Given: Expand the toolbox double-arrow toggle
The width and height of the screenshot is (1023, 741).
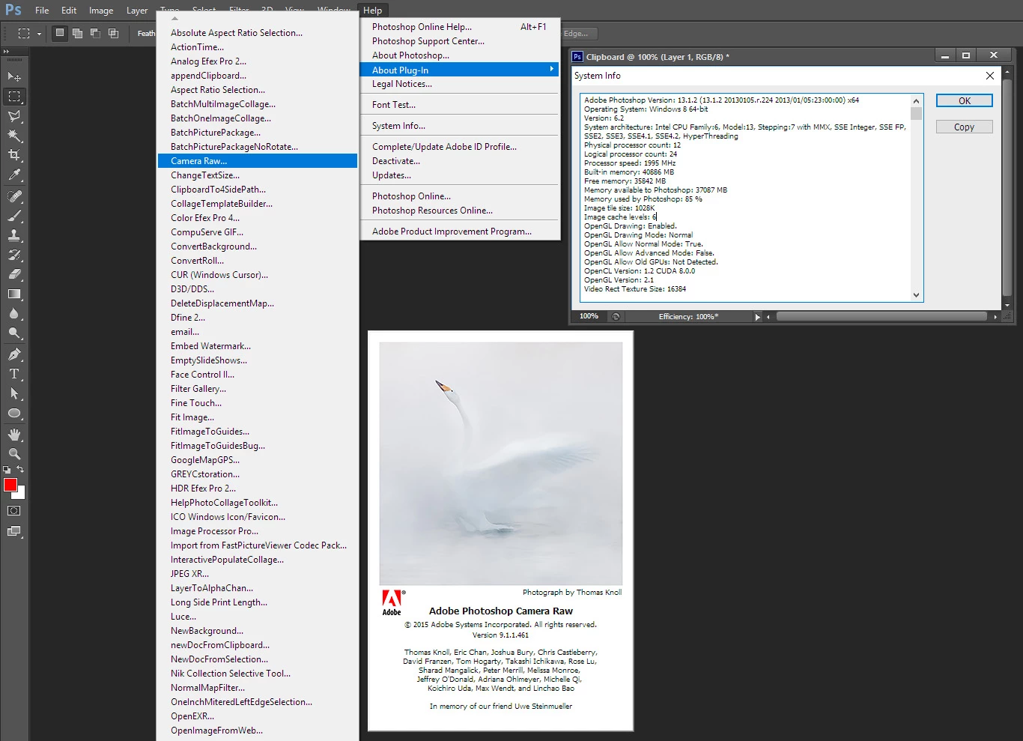Looking at the screenshot, I should coord(6,52).
